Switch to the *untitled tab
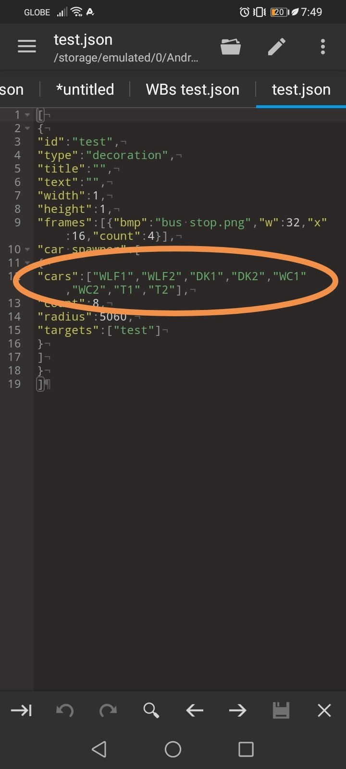 (85, 89)
